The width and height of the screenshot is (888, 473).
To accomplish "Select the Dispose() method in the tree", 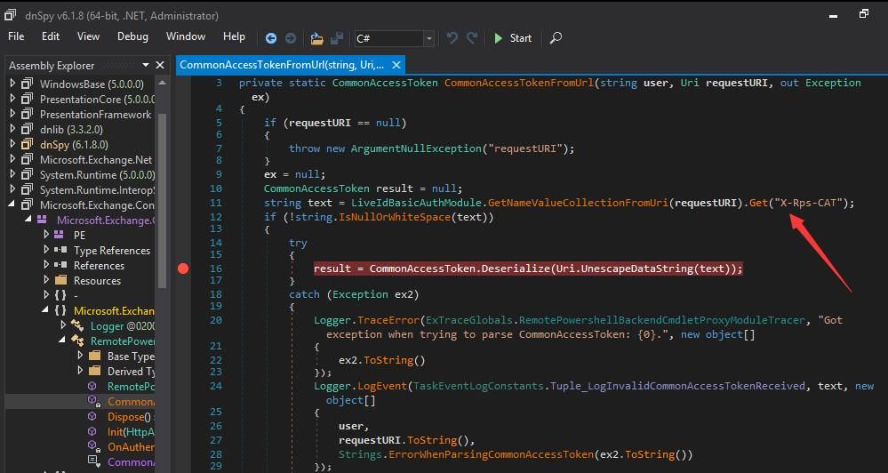I will pyautogui.click(x=123, y=417).
